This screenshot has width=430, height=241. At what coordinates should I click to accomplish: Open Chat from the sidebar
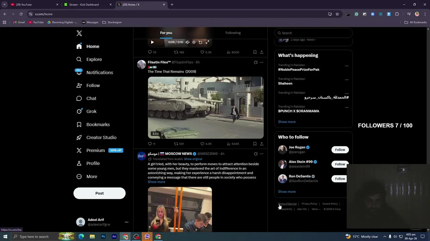click(86, 98)
